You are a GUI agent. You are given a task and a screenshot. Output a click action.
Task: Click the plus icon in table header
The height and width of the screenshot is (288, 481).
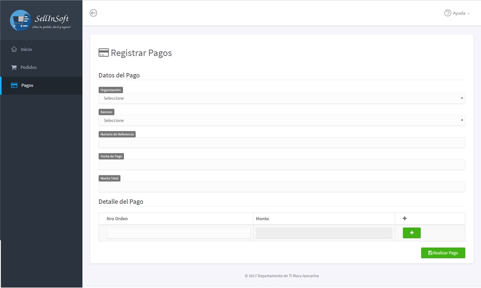(404, 218)
